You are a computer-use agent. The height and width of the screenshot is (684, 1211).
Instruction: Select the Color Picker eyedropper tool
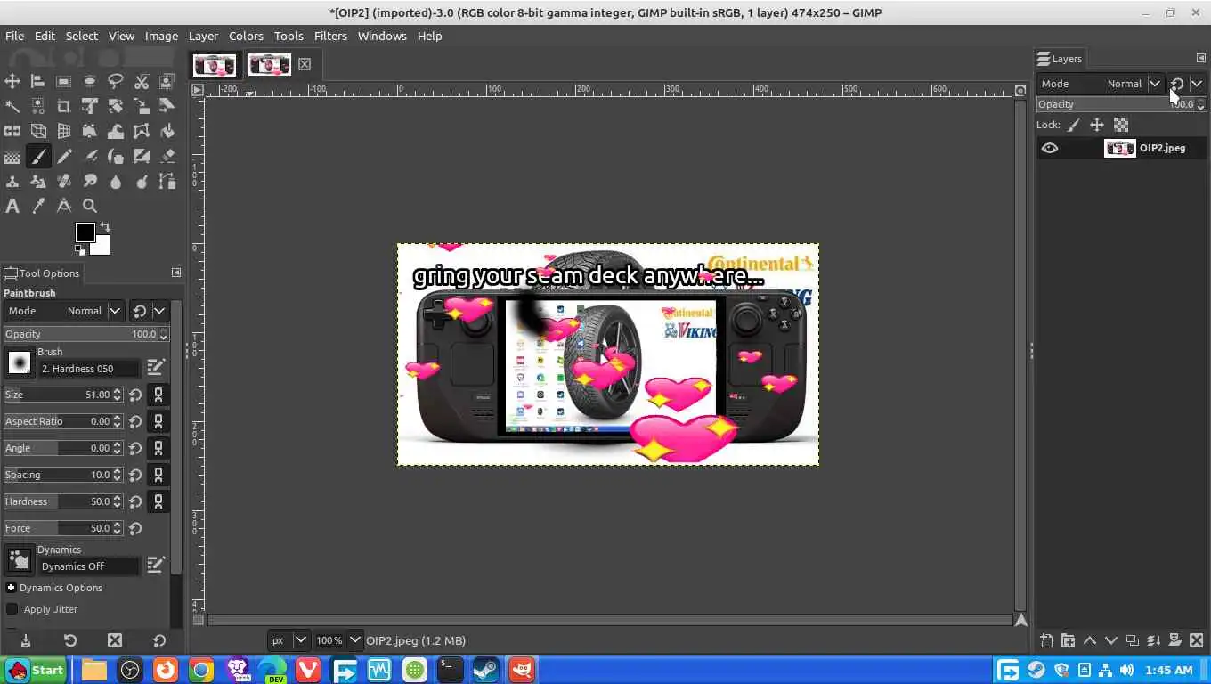38,206
